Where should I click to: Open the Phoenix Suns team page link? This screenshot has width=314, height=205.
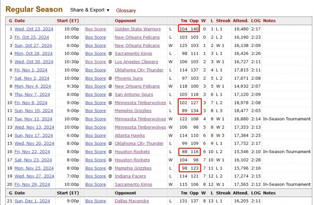click(129, 78)
